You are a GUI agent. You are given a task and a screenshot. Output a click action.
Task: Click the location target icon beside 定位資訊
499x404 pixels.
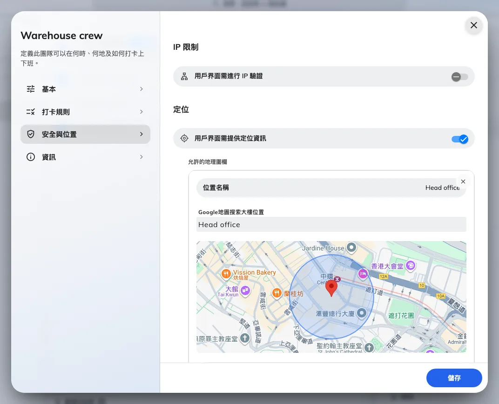tap(184, 138)
